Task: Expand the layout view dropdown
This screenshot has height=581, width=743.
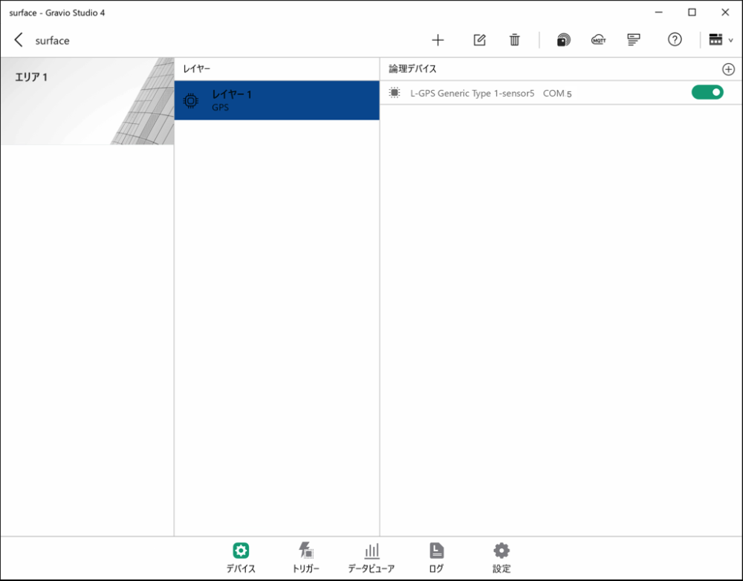Action: click(720, 40)
